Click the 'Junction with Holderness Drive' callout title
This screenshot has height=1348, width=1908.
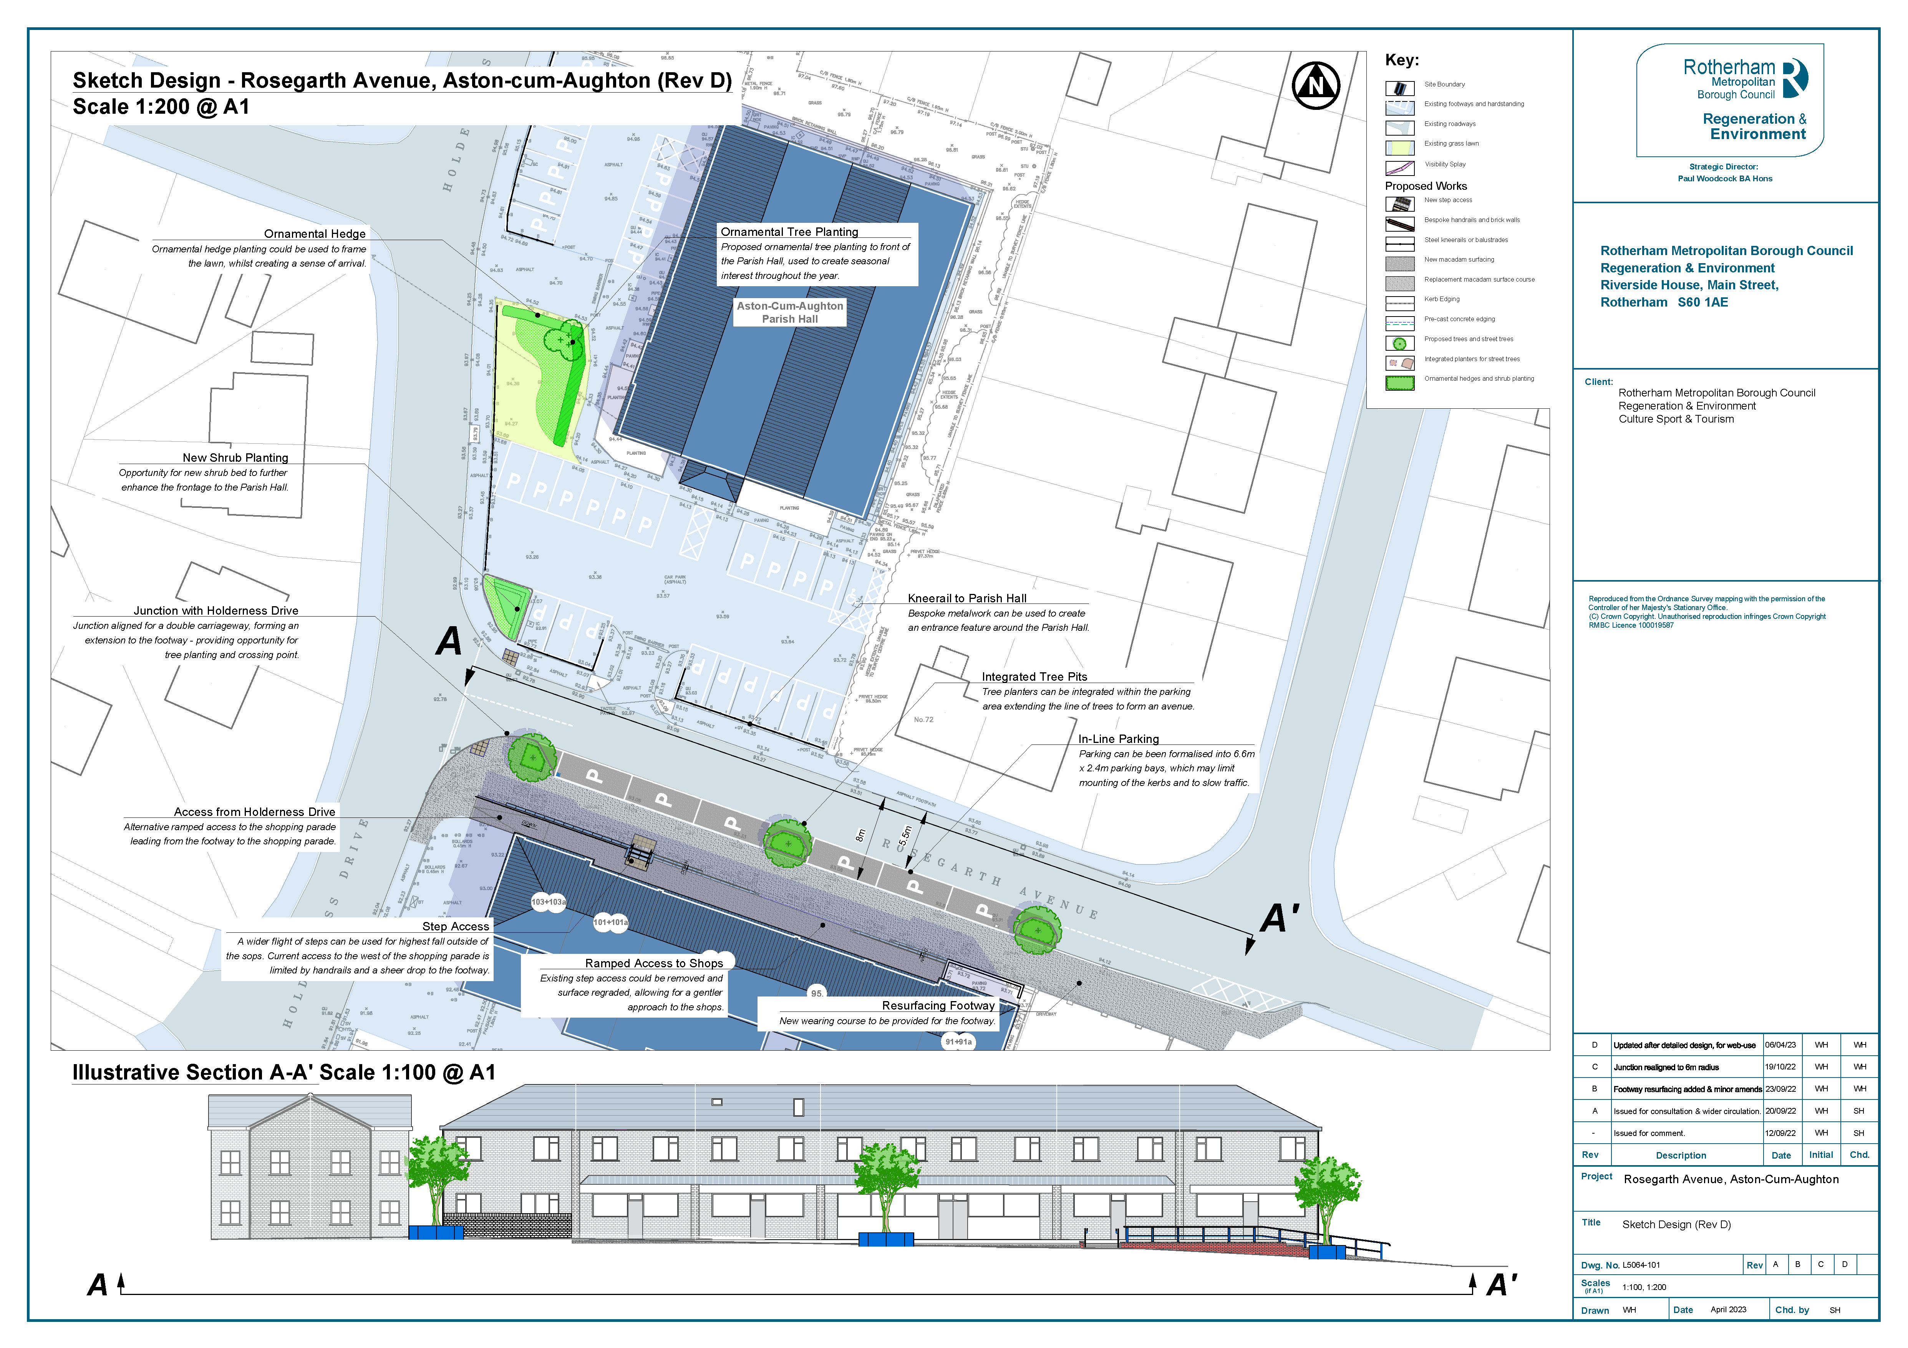click(x=216, y=611)
